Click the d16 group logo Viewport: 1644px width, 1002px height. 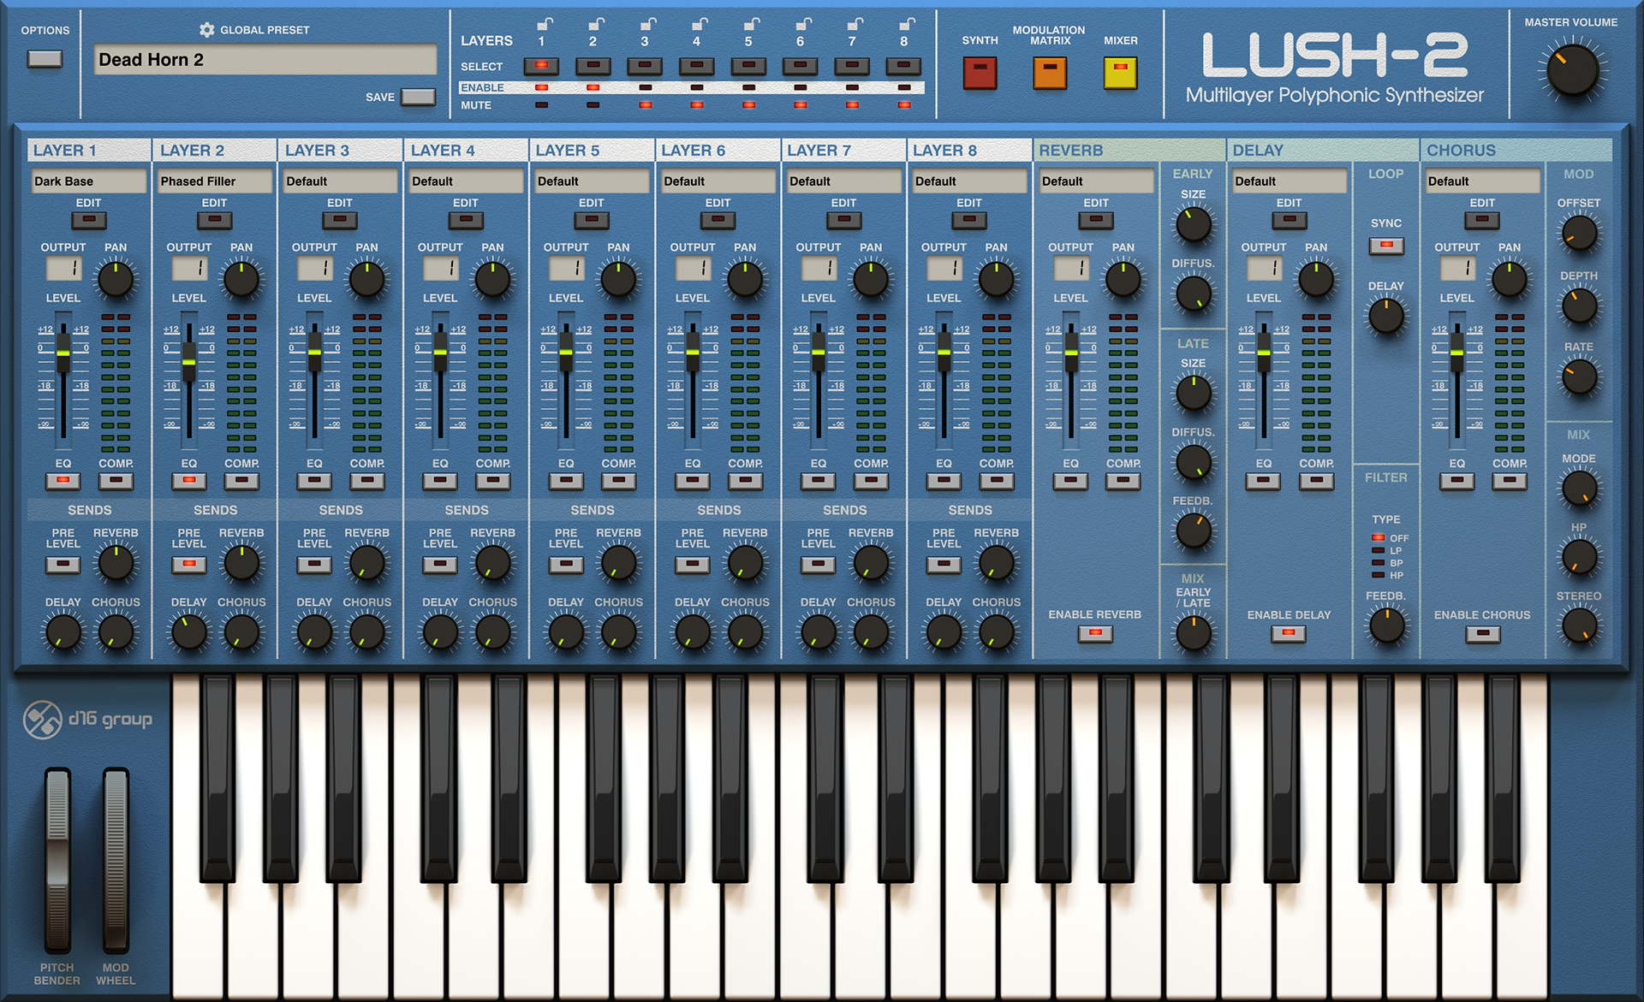[87, 719]
